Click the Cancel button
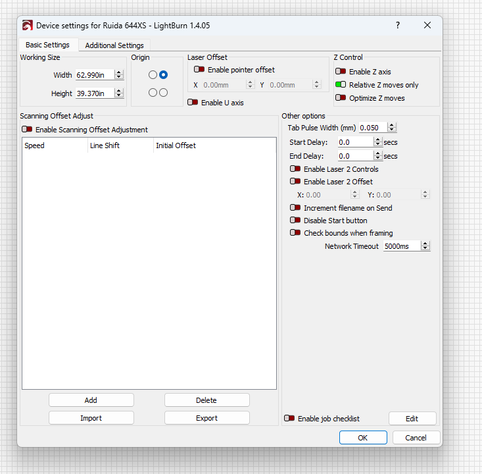 coord(416,438)
